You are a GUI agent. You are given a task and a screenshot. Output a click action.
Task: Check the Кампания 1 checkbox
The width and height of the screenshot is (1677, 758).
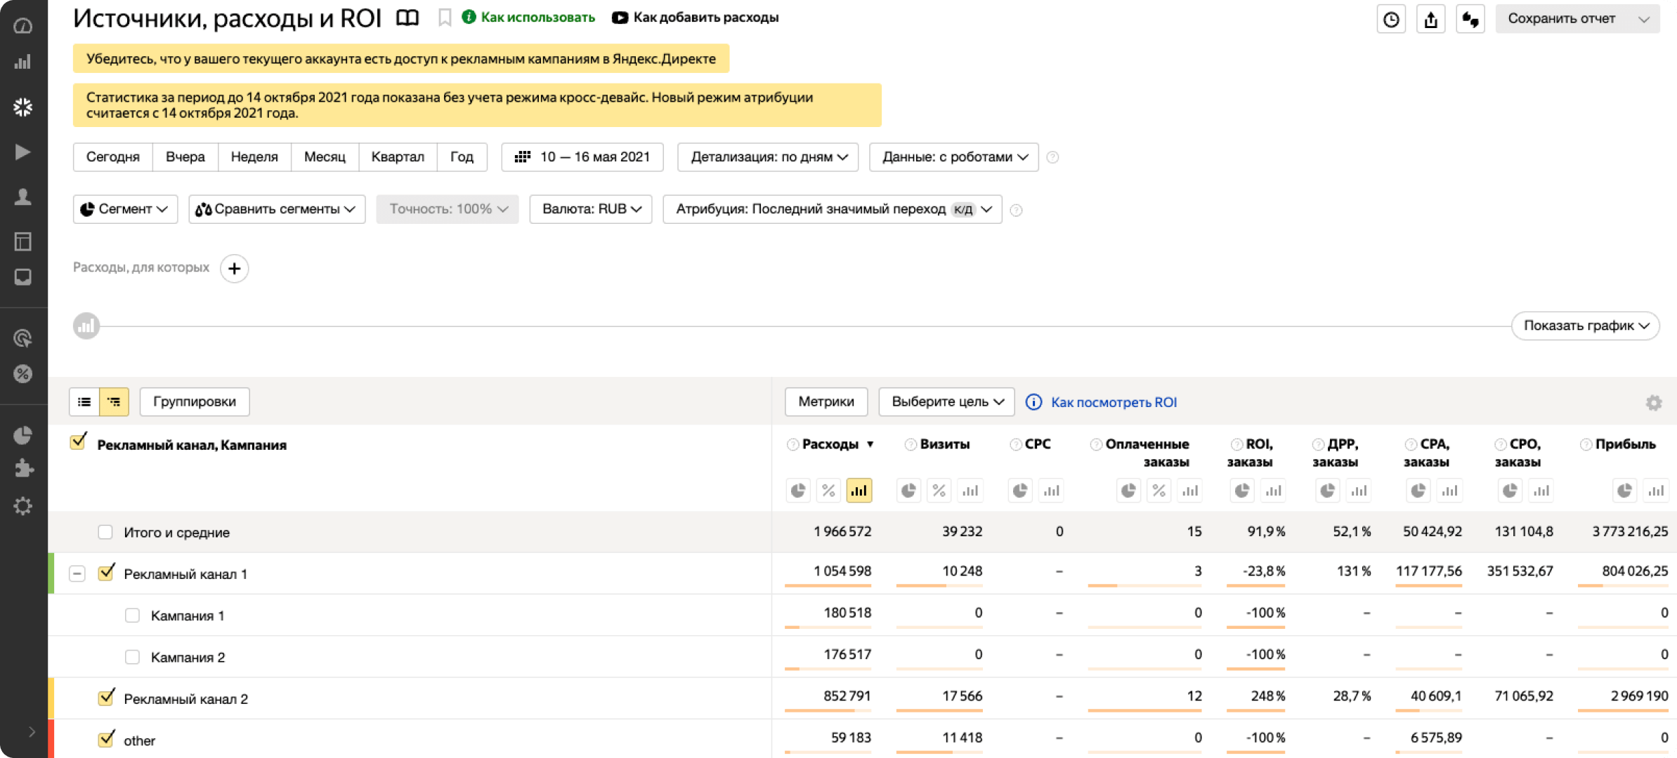coord(132,616)
